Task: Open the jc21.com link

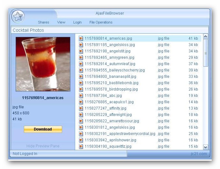Action: point(199,154)
